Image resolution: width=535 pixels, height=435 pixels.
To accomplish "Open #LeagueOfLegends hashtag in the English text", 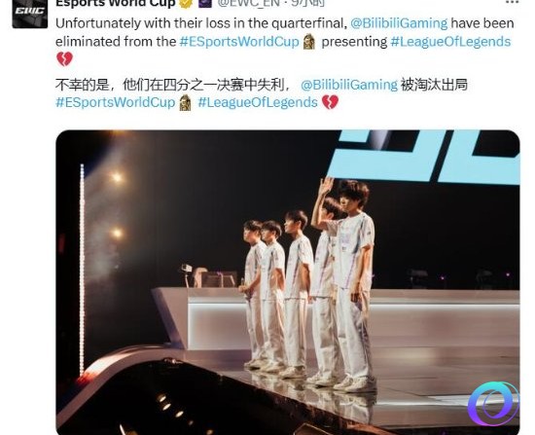I will [x=450, y=42].
